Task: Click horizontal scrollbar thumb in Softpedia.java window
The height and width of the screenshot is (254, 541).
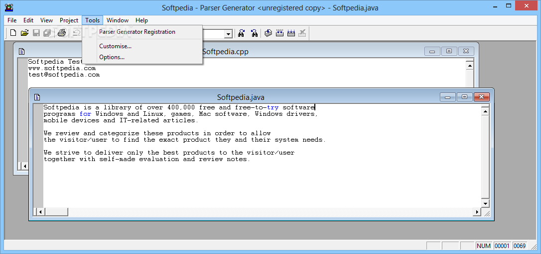Action: click(56, 212)
